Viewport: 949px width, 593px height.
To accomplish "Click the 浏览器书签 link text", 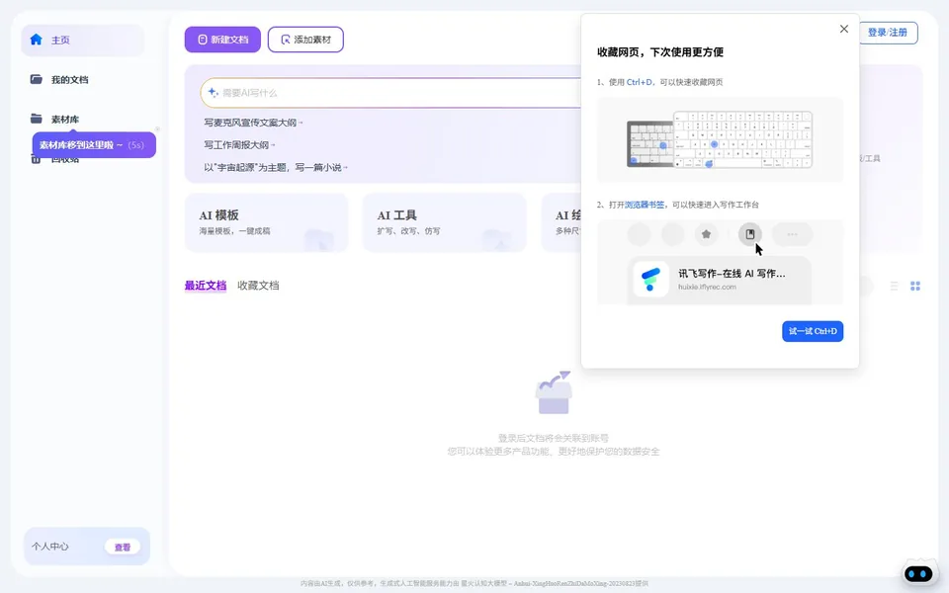I will pos(645,205).
